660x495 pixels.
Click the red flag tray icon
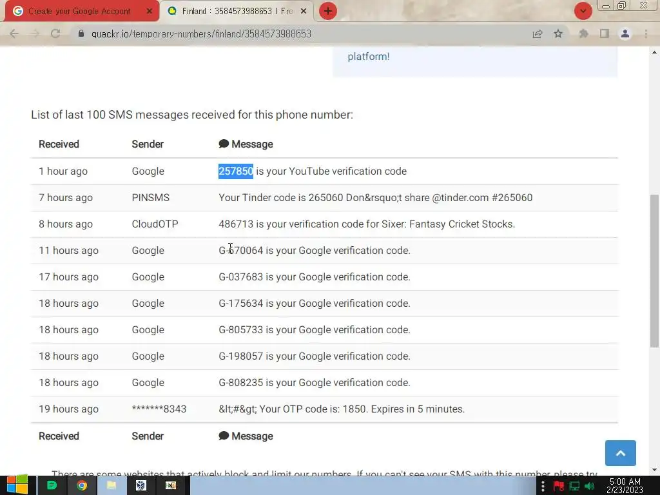click(x=559, y=486)
